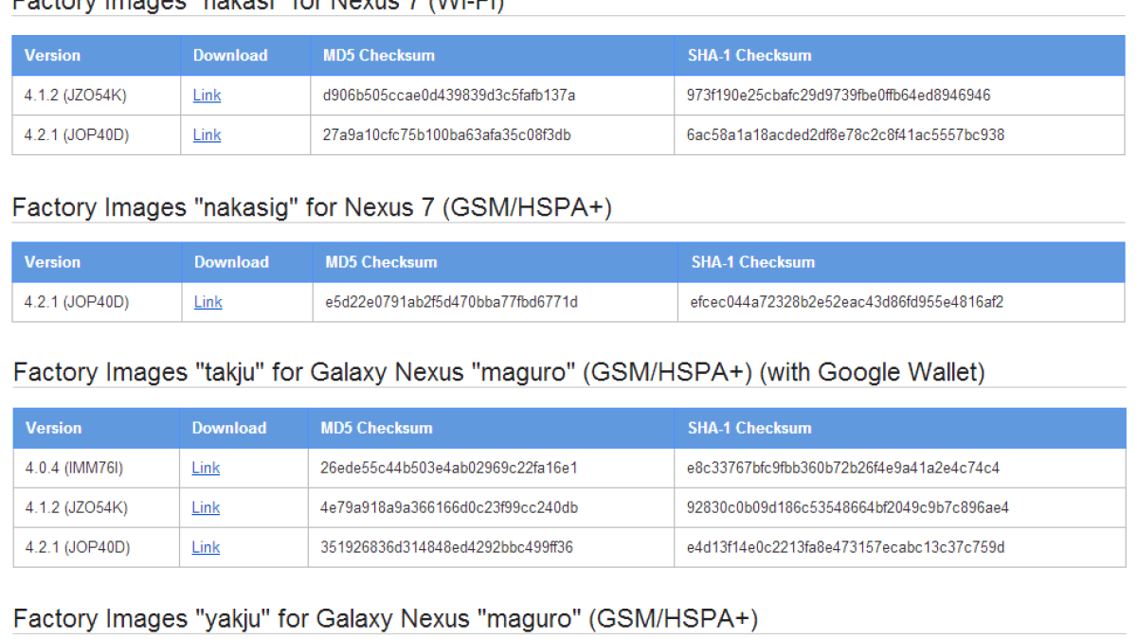This screenshot has width=1137, height=639.
Task: Click the nakasig SHA-1 checksum efcec044...
Action: coord(847,302)
